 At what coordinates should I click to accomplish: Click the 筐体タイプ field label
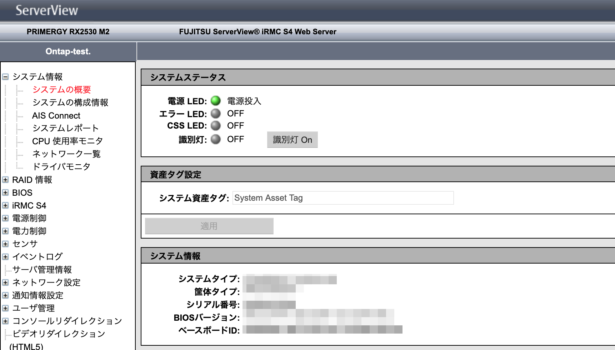217,292
